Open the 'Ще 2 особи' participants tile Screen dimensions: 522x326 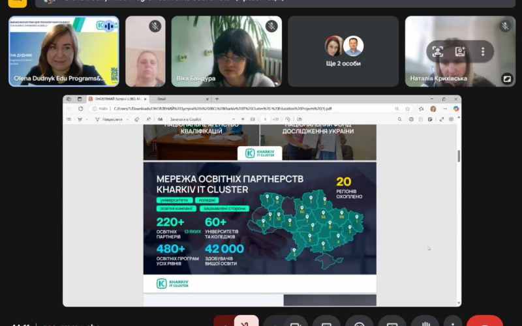point(343,52)
